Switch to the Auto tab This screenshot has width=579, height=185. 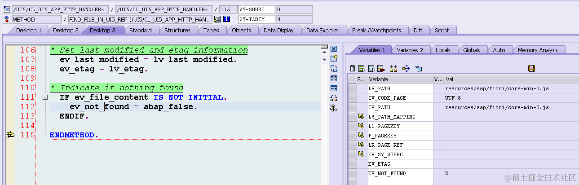click(499, 50)
